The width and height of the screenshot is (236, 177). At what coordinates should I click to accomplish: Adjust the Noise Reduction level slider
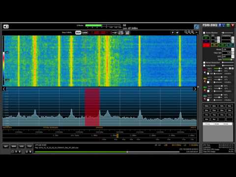pos(228,62)
